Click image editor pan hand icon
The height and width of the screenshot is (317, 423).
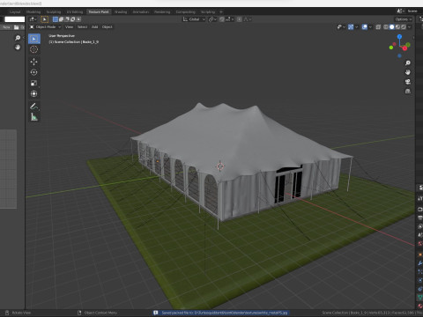point(18,48)
